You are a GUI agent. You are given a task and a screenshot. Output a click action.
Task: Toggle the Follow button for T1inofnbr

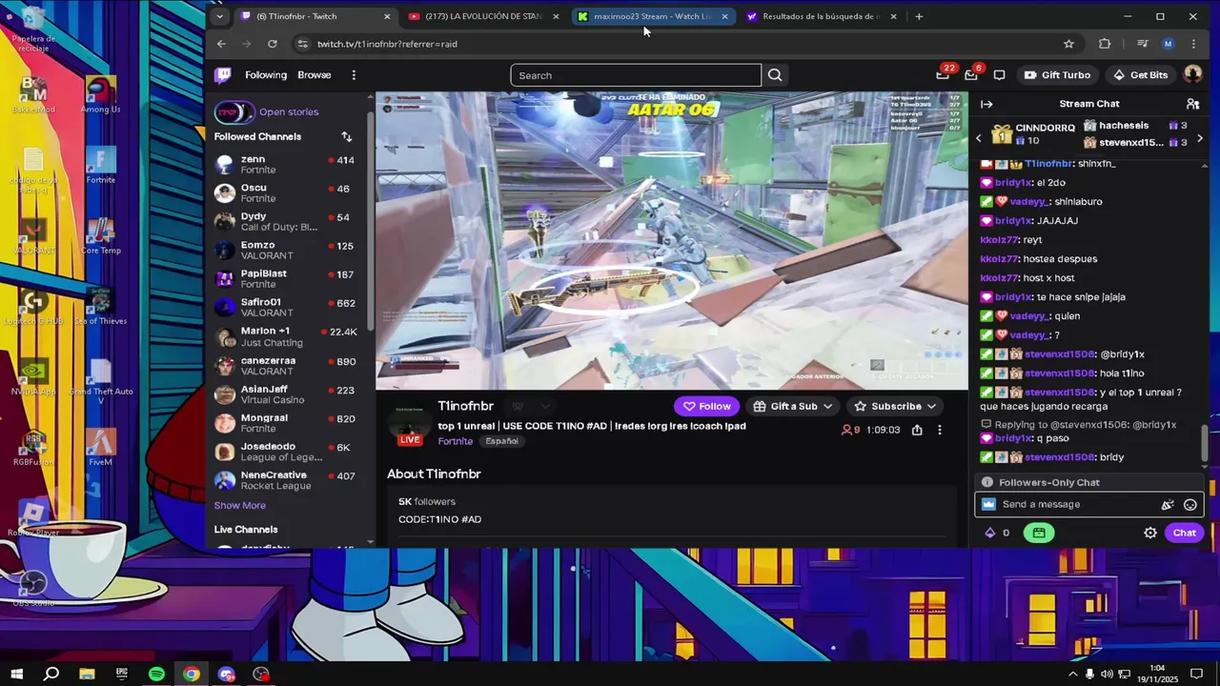click(x=706, y=406)
